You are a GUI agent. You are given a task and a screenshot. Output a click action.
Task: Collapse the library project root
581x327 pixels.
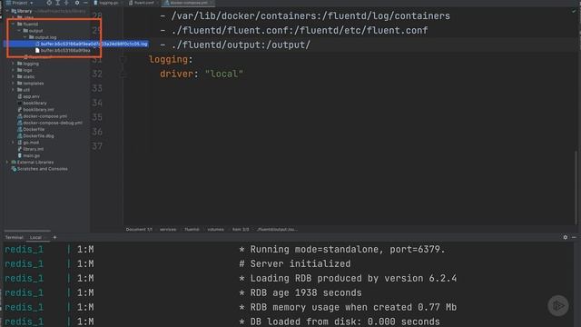[x=7, y=11]
